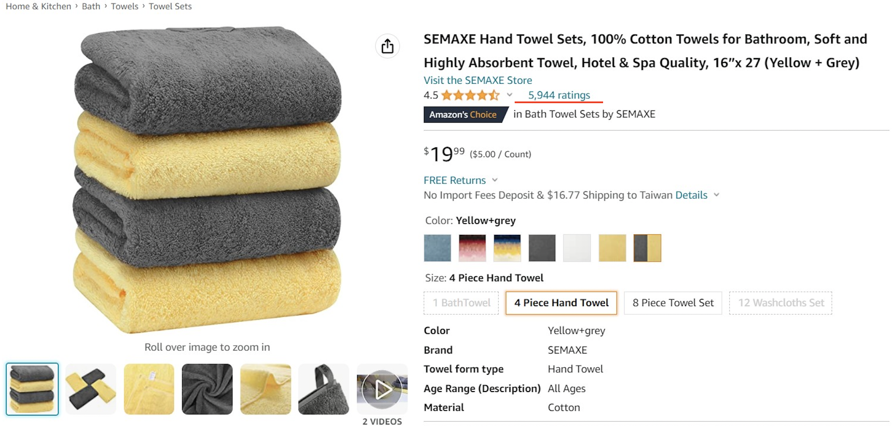This screenshot has height=430, width=893.
Task: Select the yellow towel label close-up thumbnail
Action: point(149,389)
